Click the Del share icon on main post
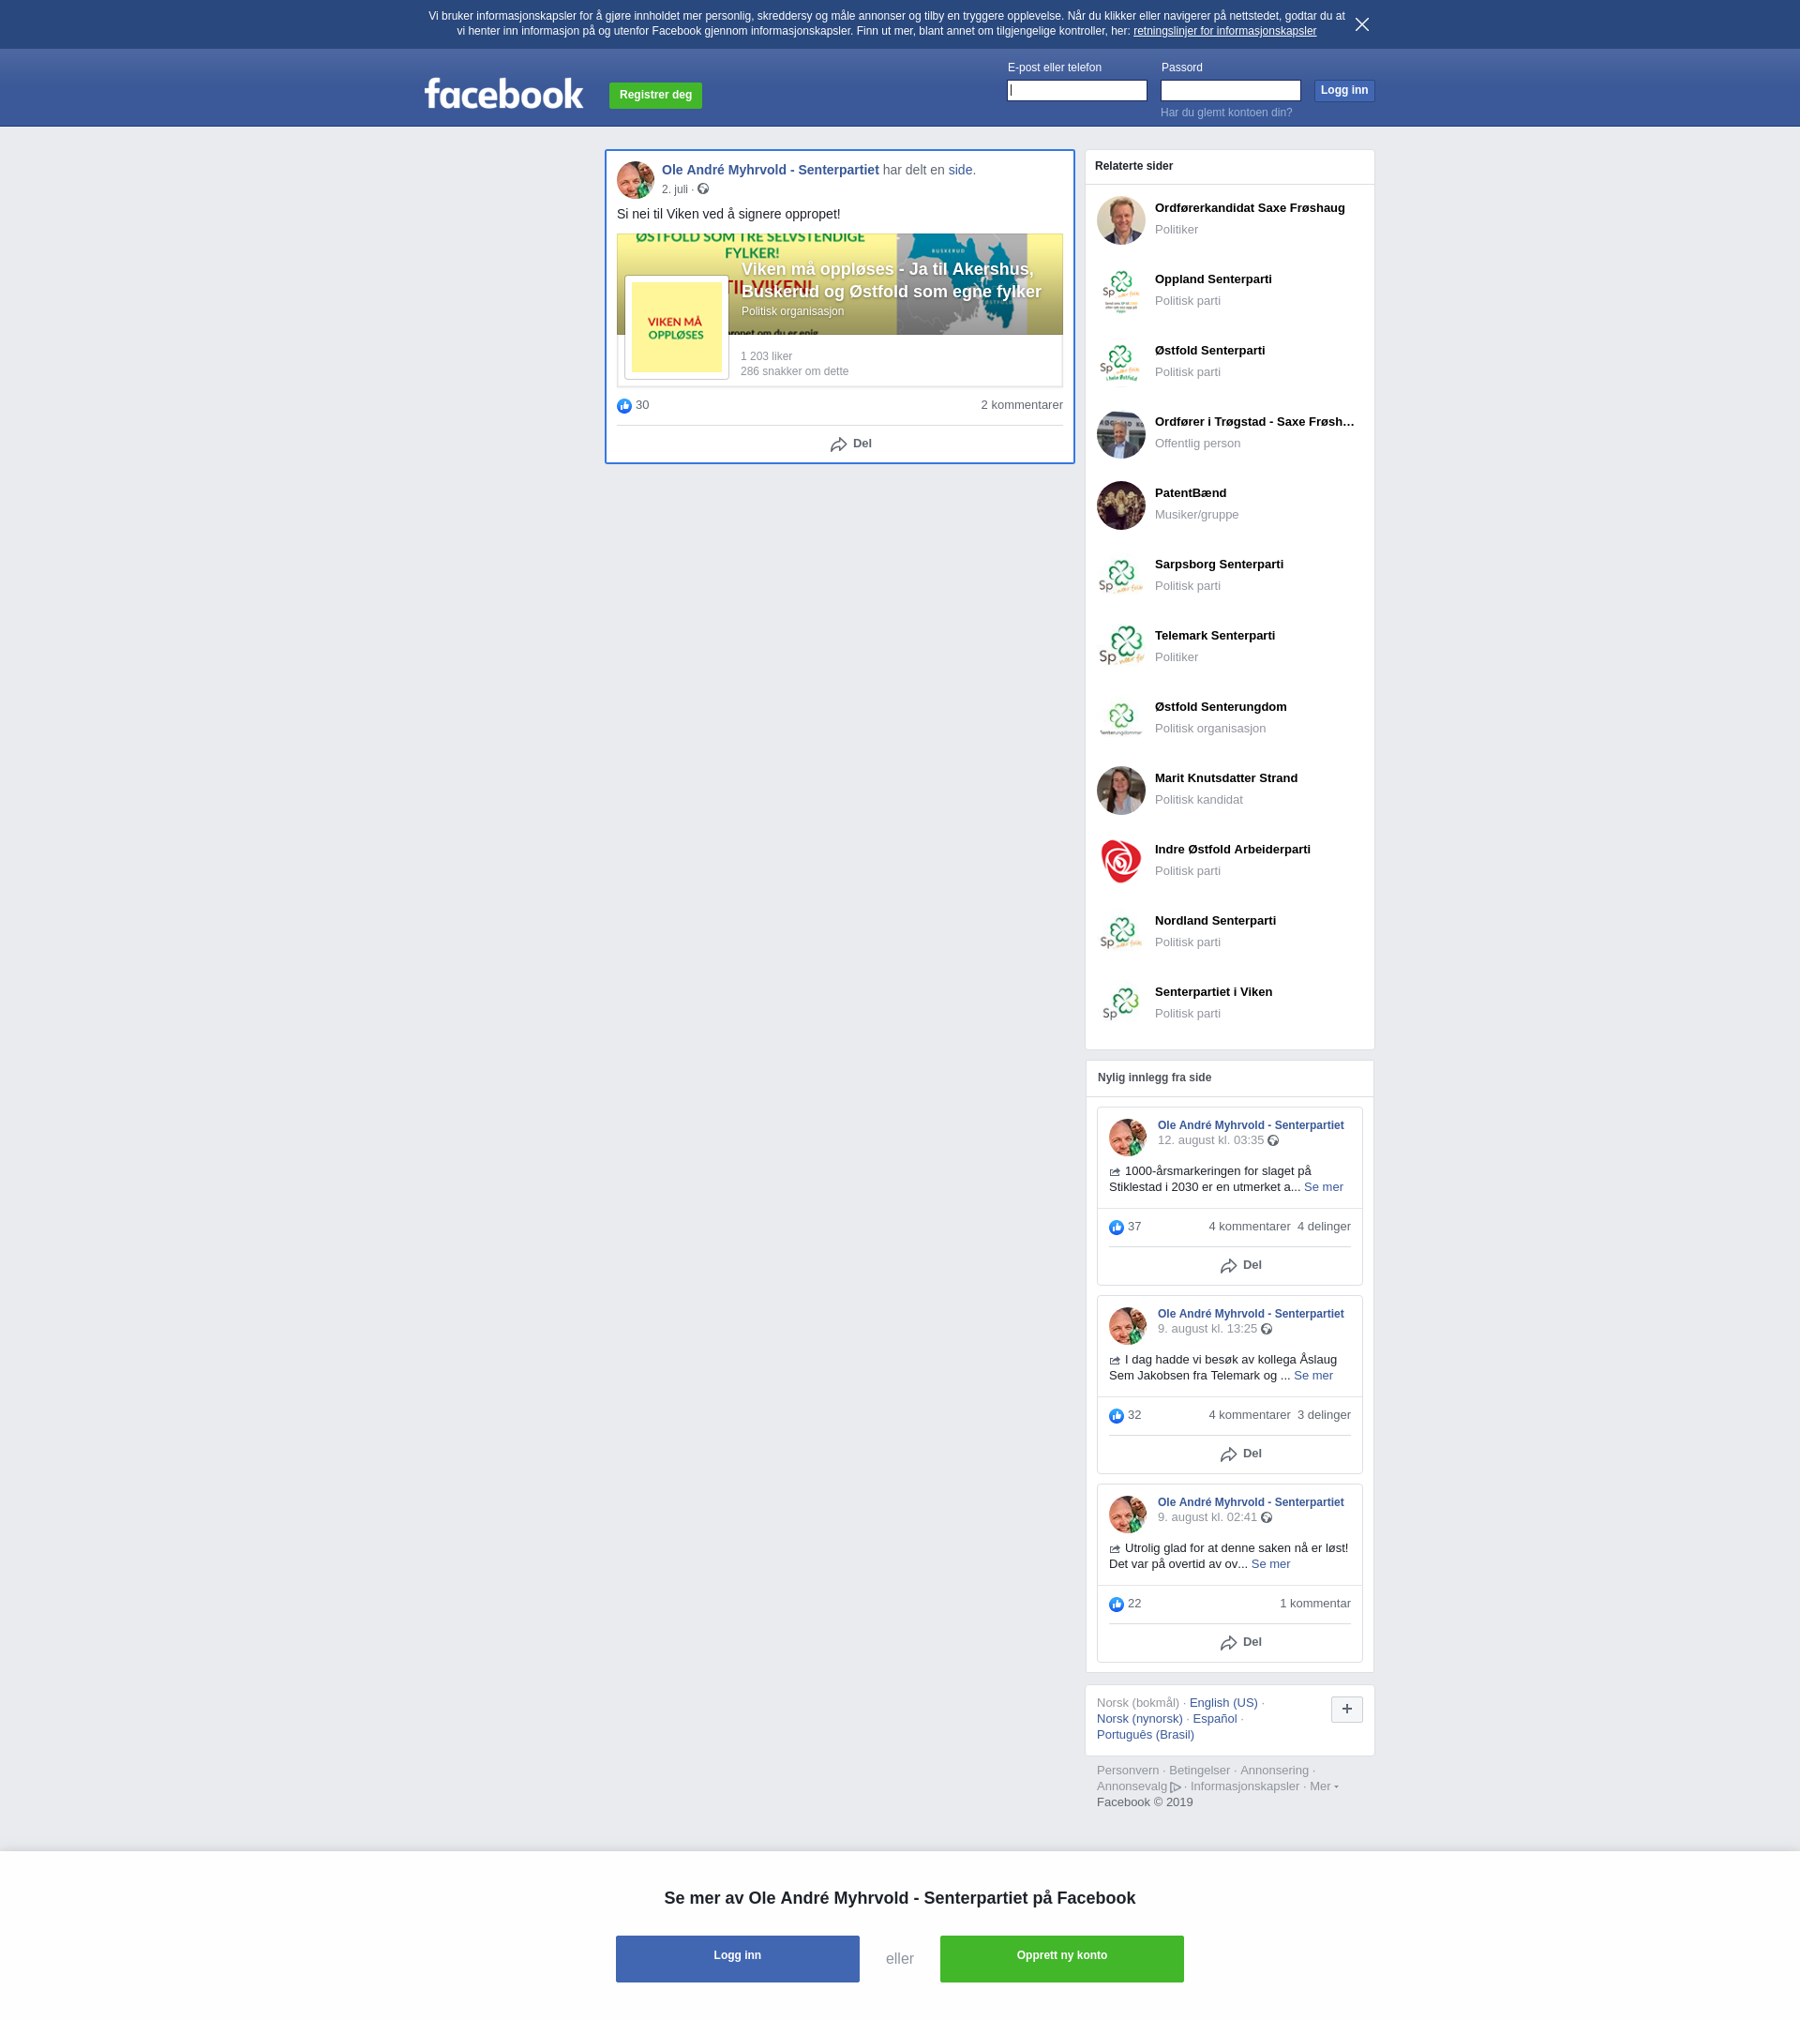This screenshot has height=2020, width=1800. 839,445
